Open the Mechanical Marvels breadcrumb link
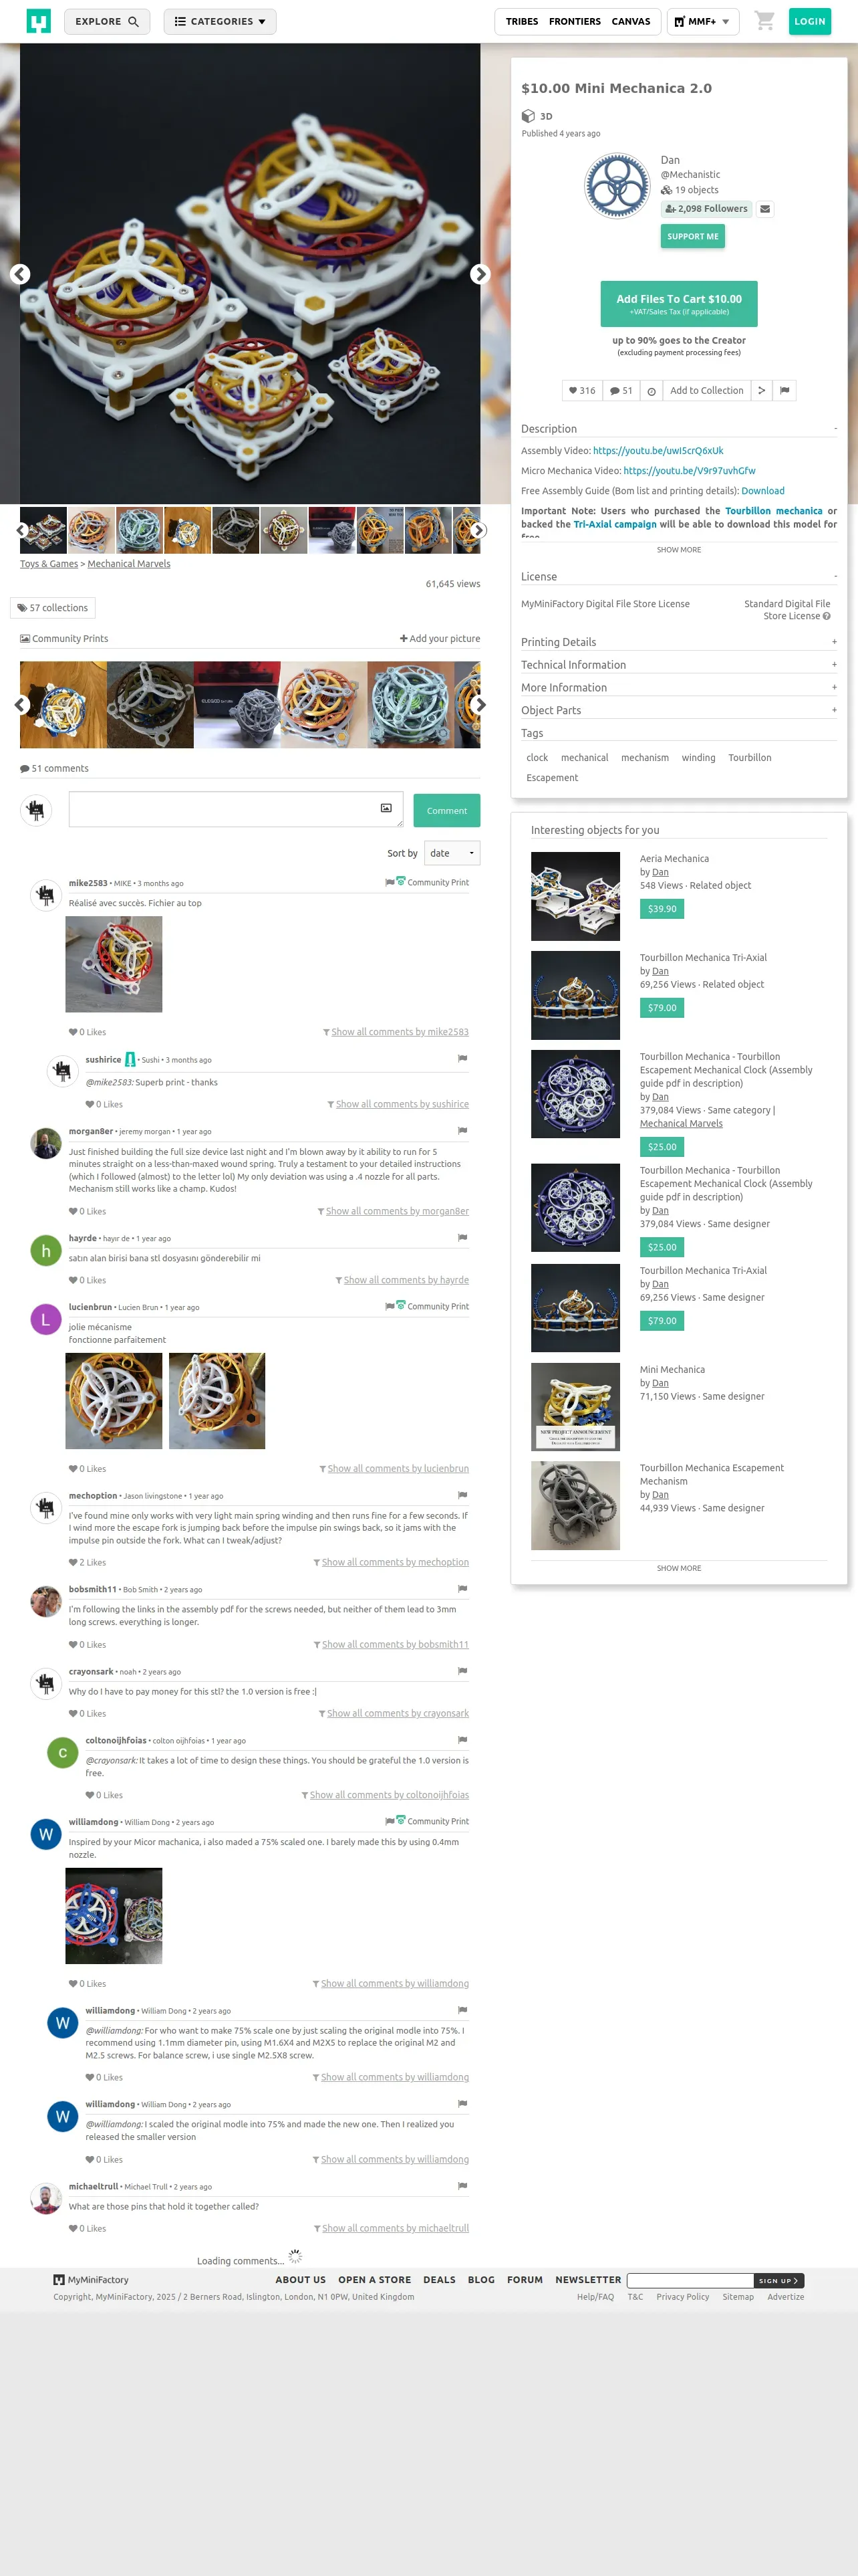The width and height of the screenshot is (858, 2576). point(129,564)
